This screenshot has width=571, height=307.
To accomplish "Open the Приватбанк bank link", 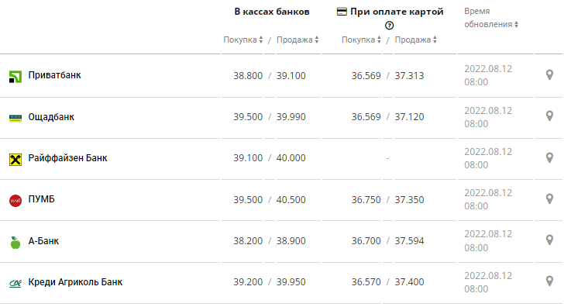I will (55, 75).
